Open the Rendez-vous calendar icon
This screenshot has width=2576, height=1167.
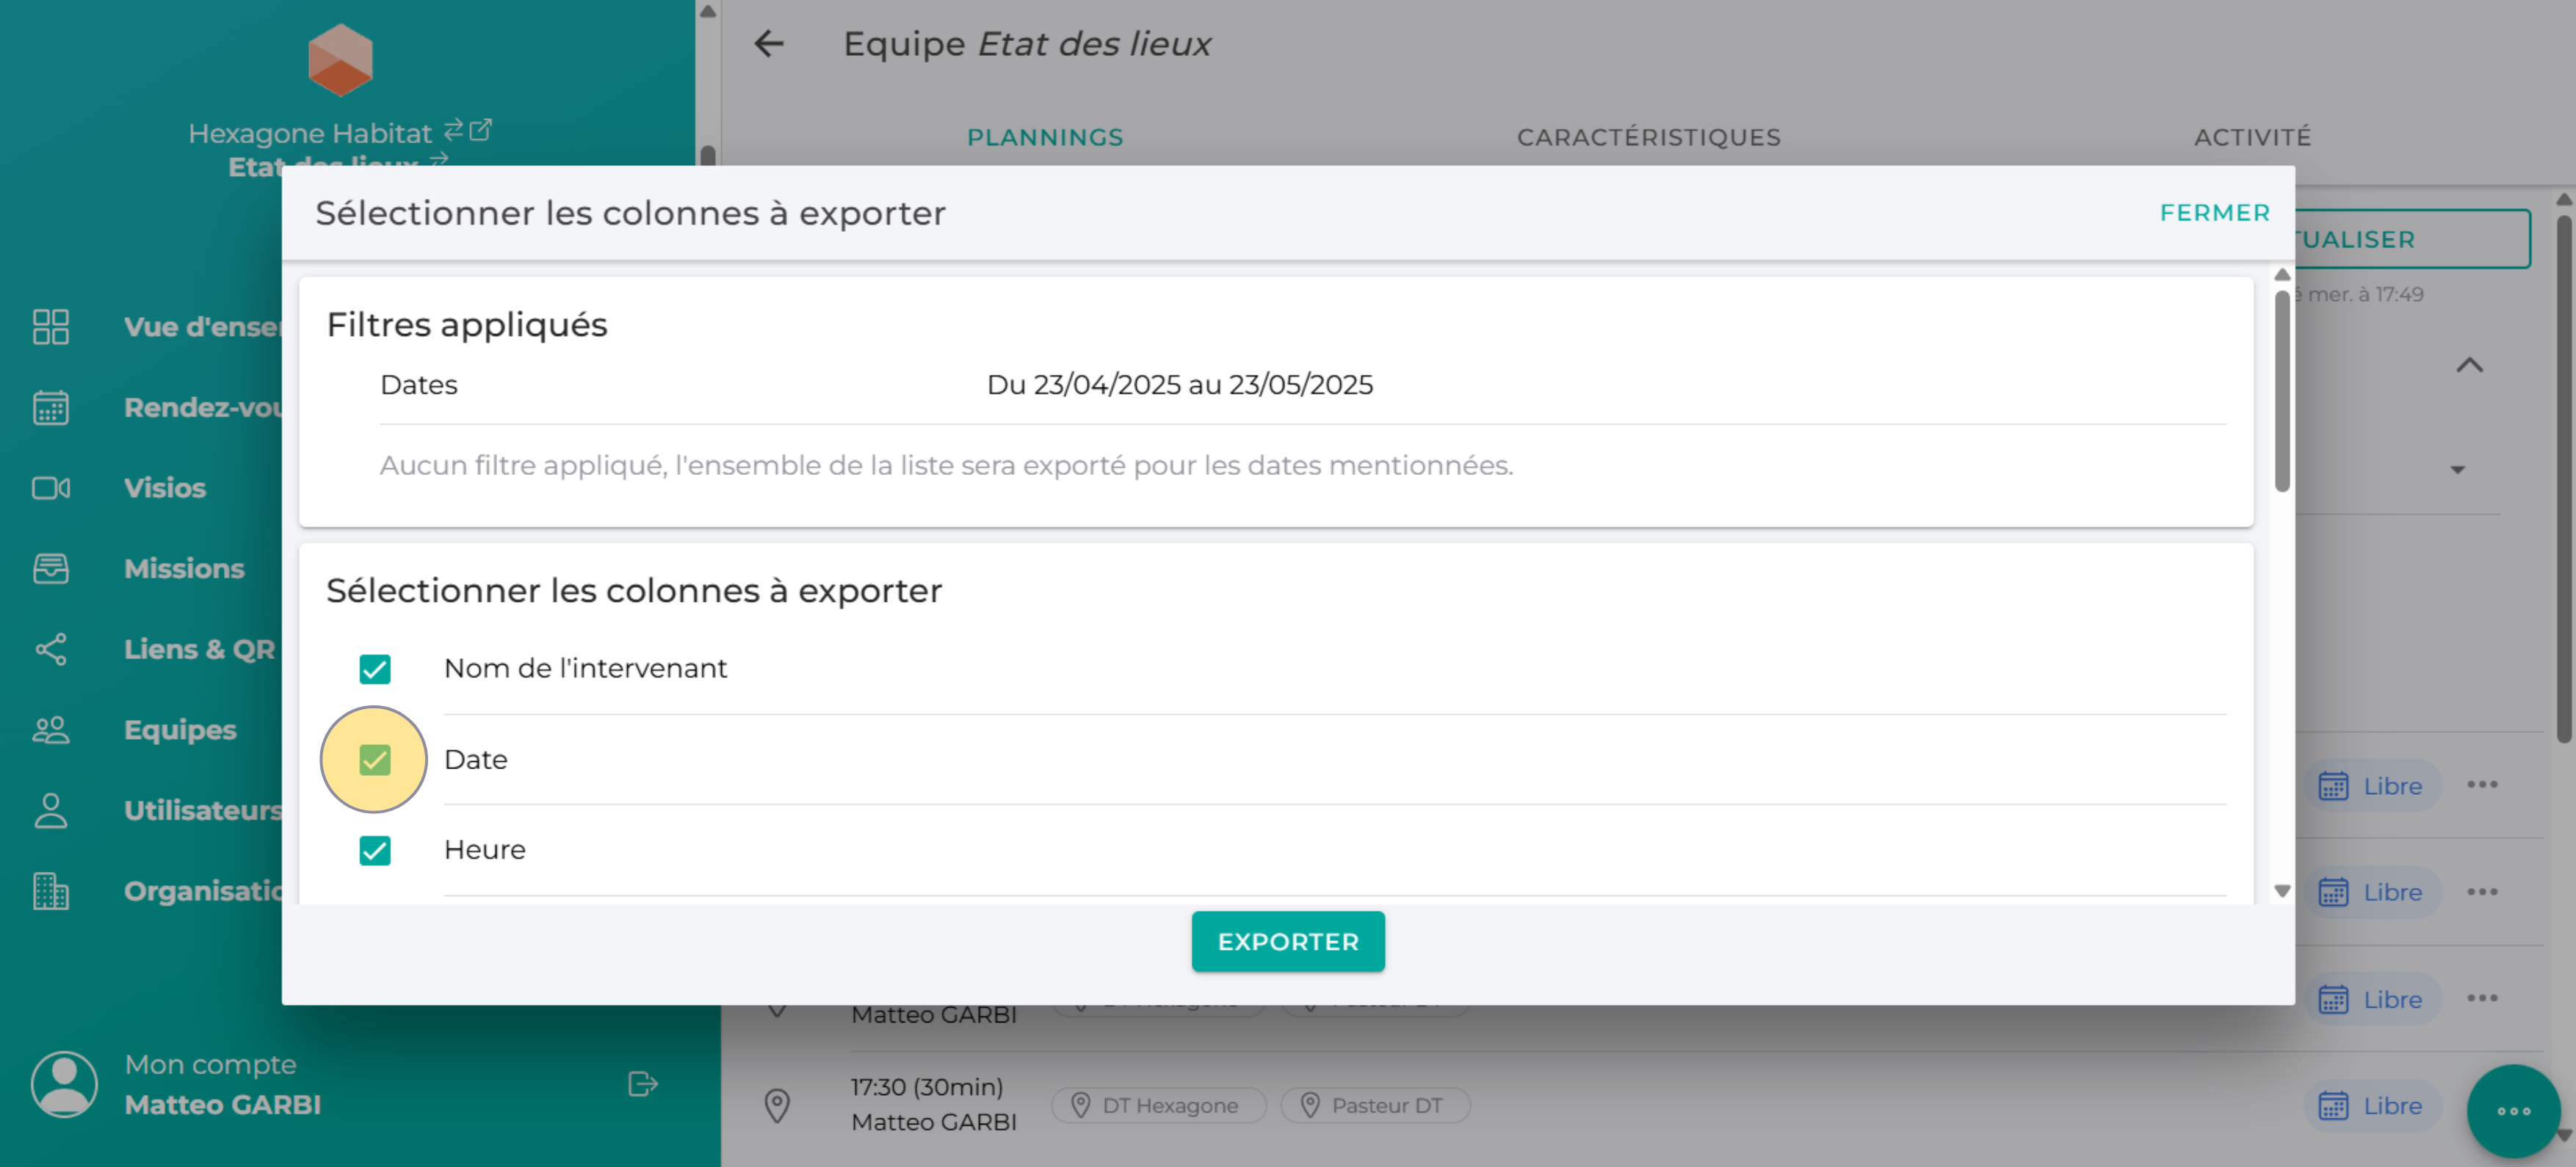[50, 407]
